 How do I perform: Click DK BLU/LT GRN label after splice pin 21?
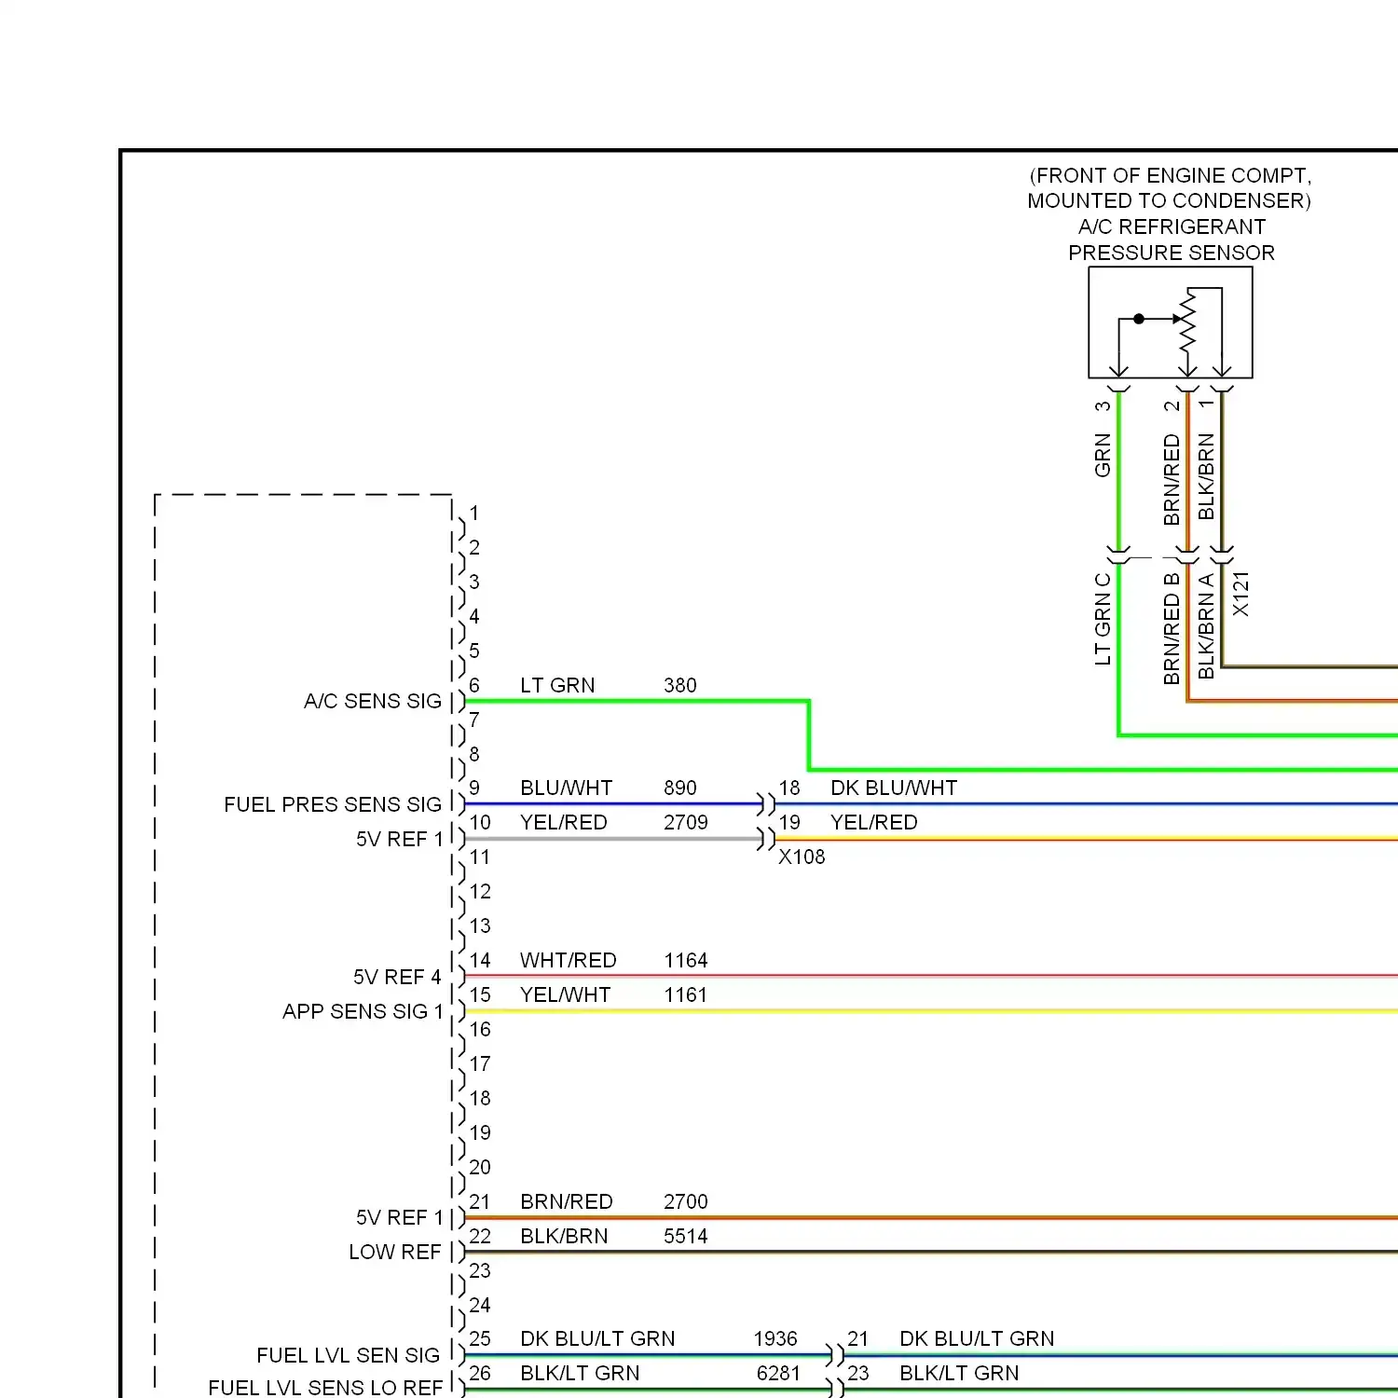point(977,1338)
